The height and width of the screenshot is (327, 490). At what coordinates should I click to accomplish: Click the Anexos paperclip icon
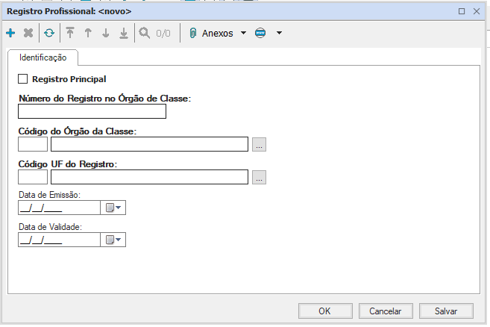(x=192, y=34)
